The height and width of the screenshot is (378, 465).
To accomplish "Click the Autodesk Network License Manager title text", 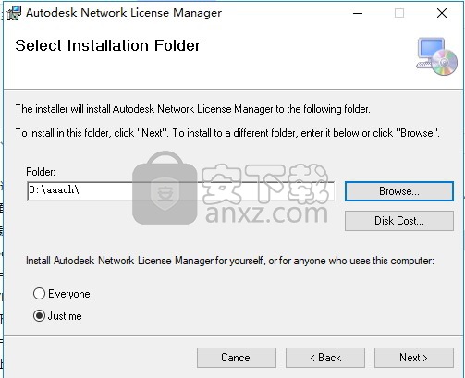I will click(124, 13).
